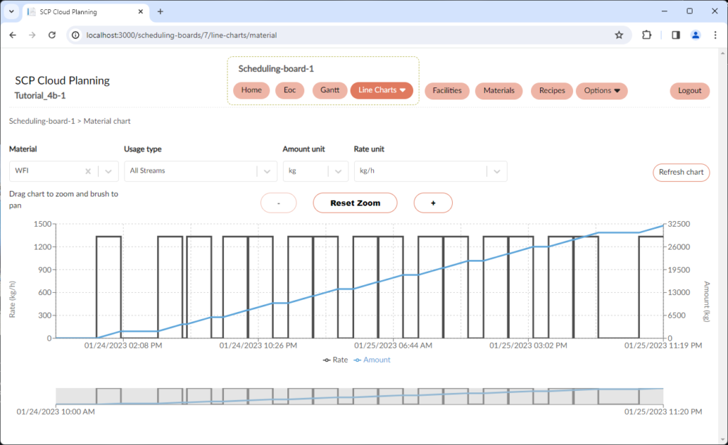Viewport: 728px width, 445px height.
Task: Click inside the browser address bar
Action: coord(284,34)
